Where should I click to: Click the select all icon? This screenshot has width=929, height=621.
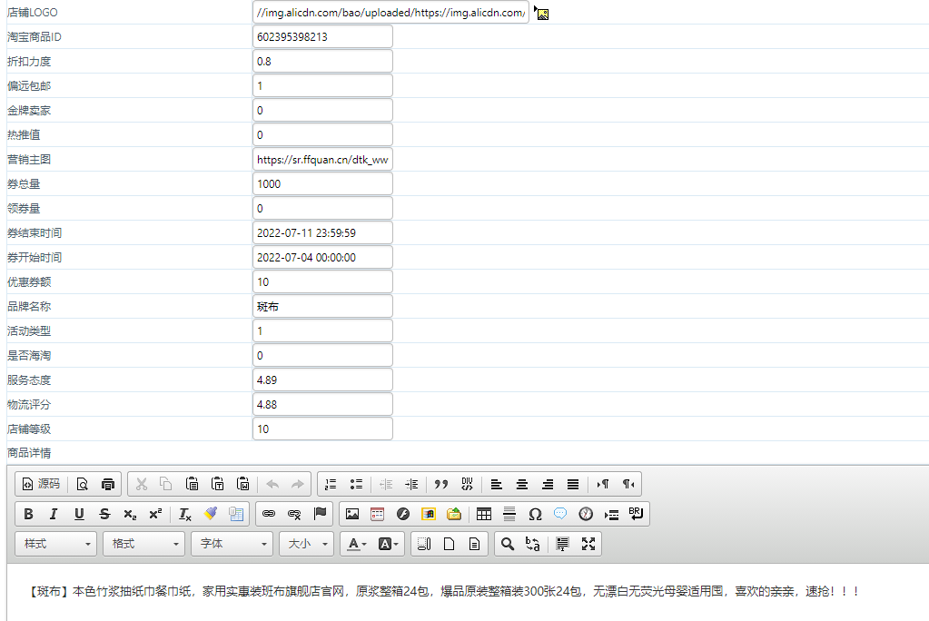562,544
